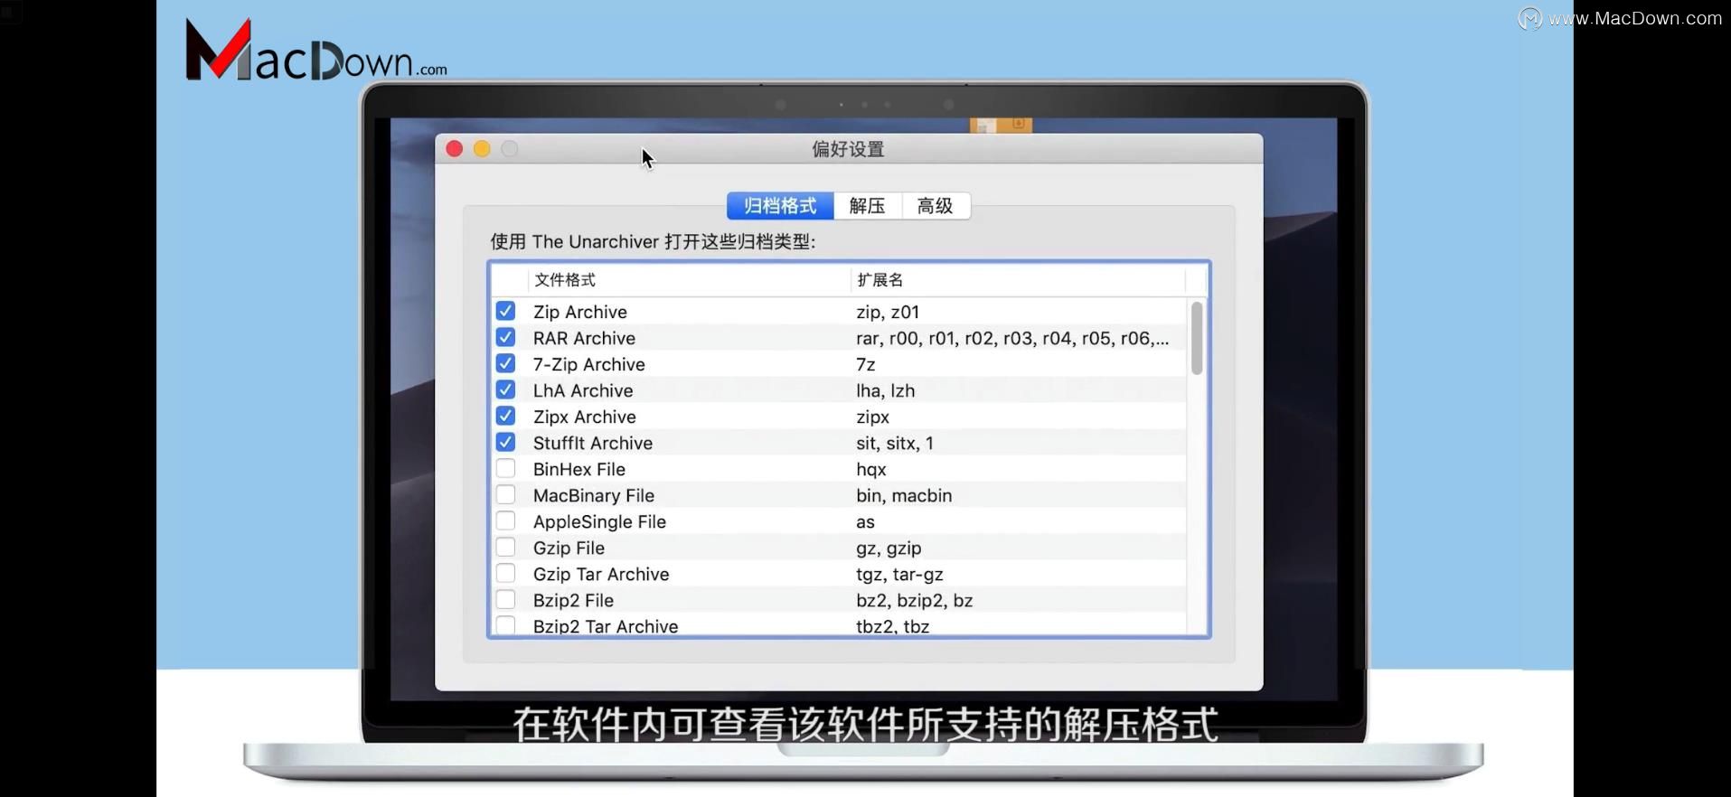The image size is (1731, 797).
Task: Click the BinHex File label
Action: [x=579, y=469]
